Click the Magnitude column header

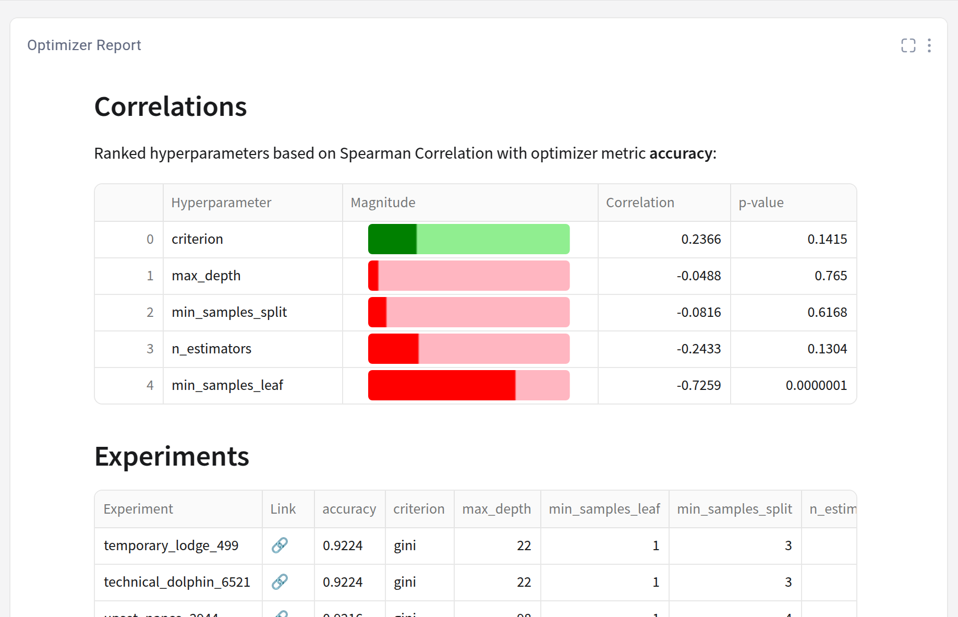[x=383, y=203]
